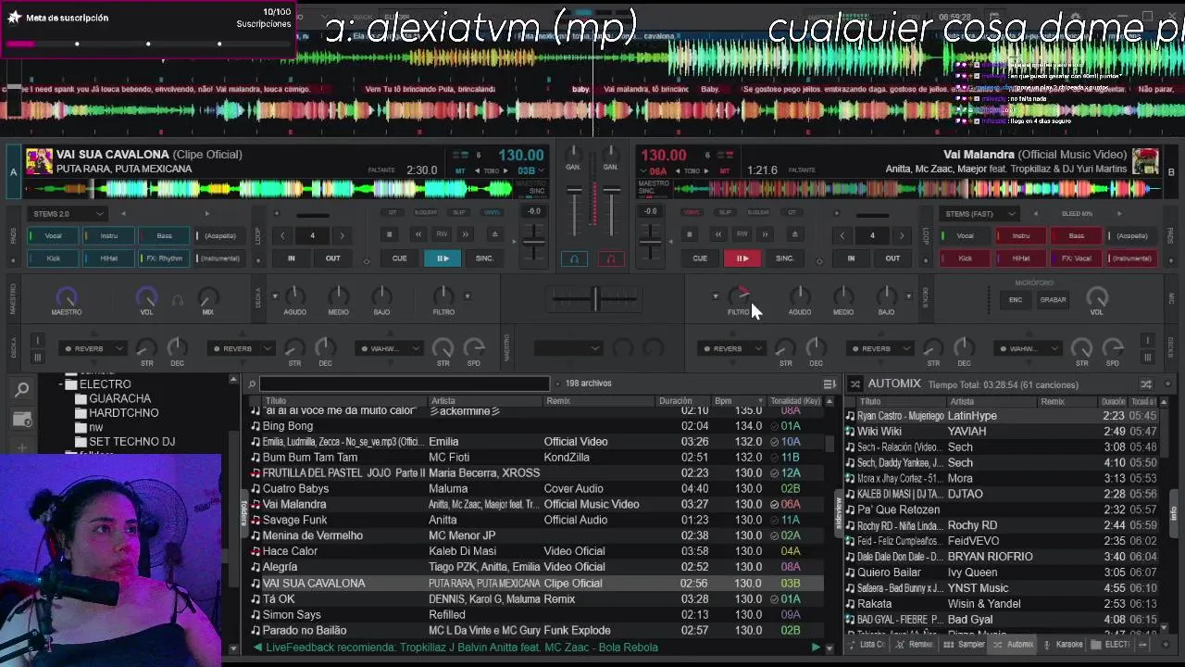The image size is (1185, 667).
Task: Double deck A loop size with right arrow
Action: pos(342,235)
